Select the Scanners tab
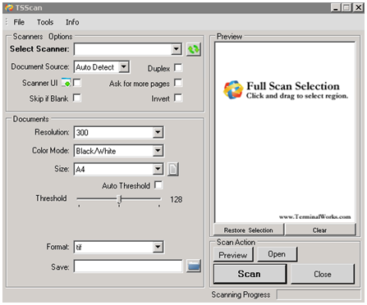The width and height of the screenshot is (367, 305). (x=28, y=36)
